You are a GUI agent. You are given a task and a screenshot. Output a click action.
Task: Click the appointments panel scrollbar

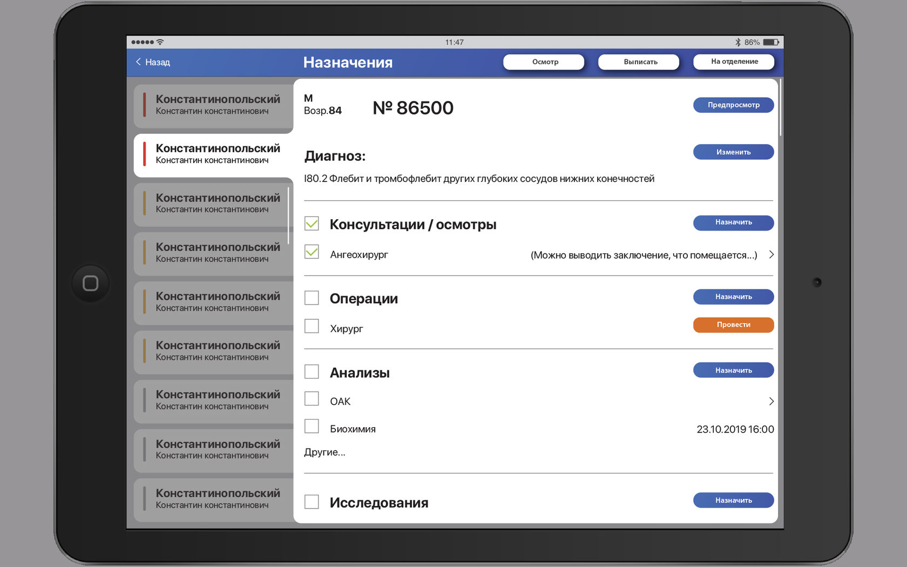point(781,107)
